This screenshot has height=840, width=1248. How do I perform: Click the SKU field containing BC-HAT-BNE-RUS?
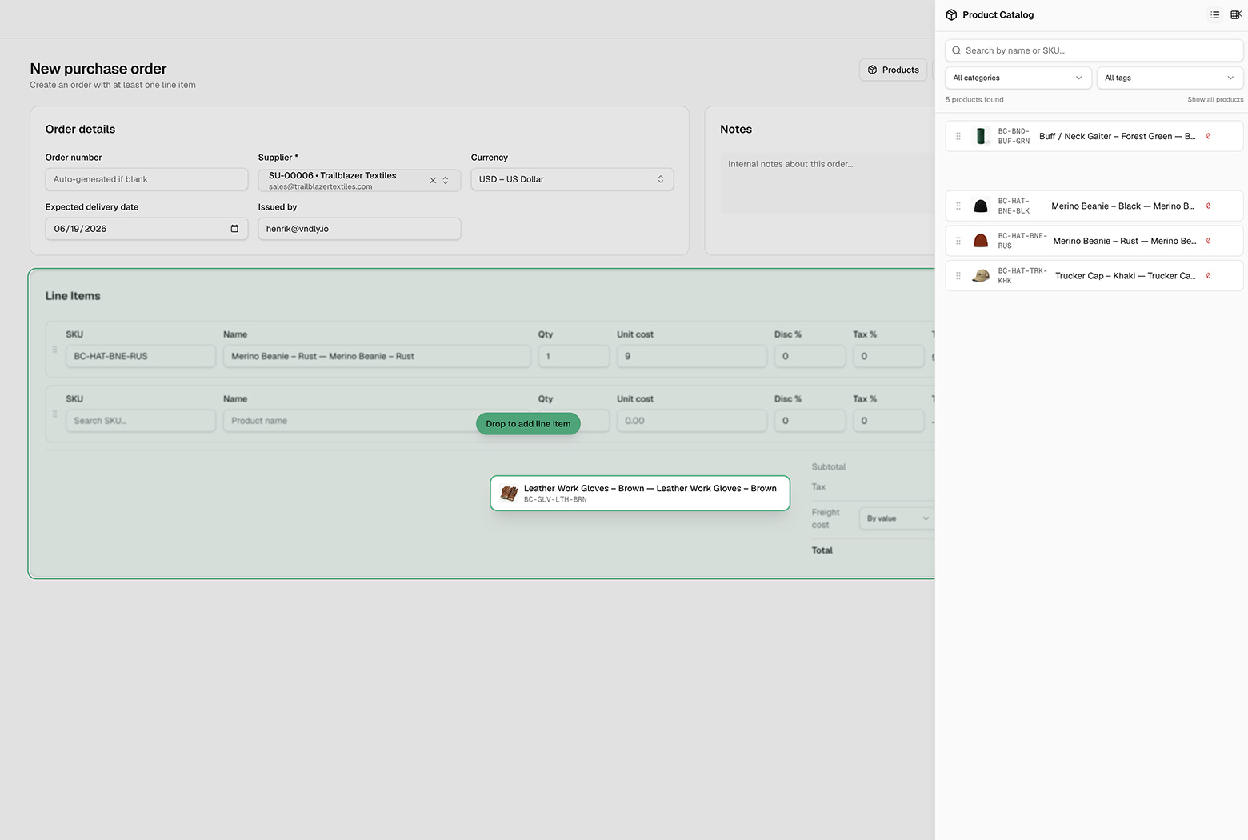(x=141, y=356)
